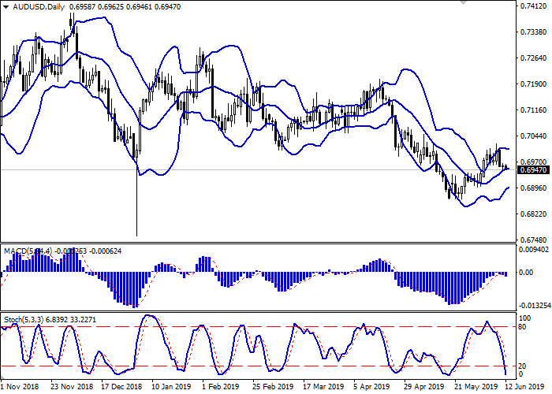Click the AUDUSD,Daily chart title
This screenshot has width=552, height=394.
pos(34,6)
